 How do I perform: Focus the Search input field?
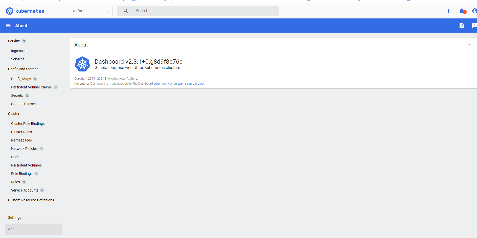(198, 11)
